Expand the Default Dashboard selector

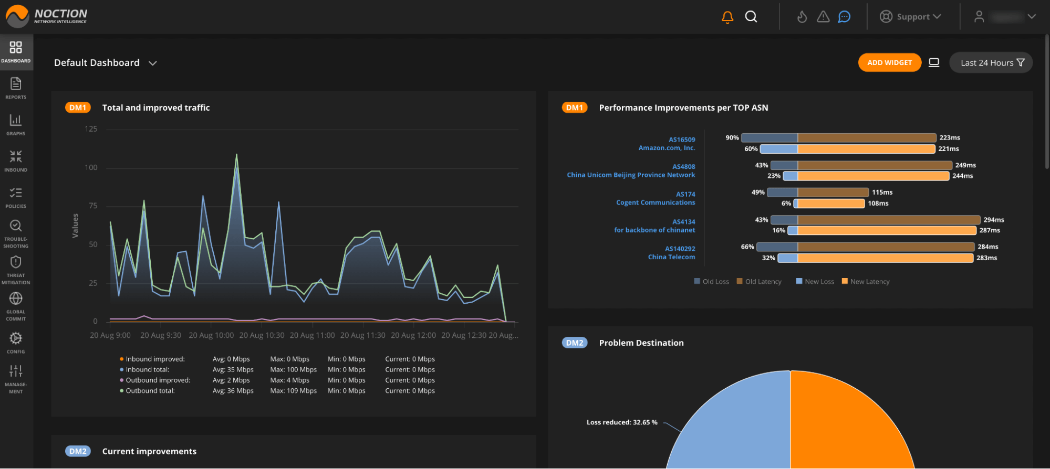tap(106, 63)
